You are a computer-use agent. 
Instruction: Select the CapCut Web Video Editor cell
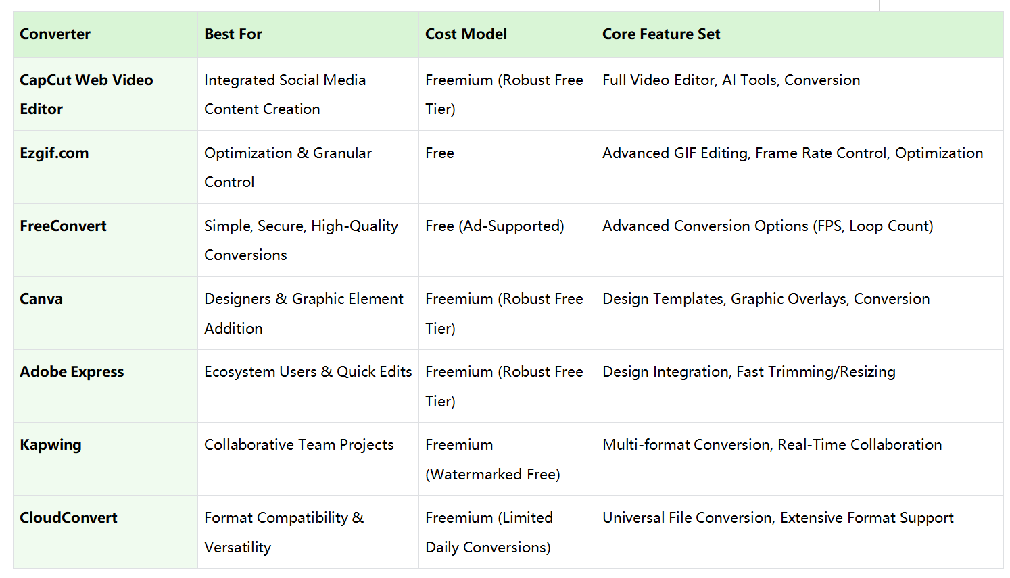pos(87,94)
